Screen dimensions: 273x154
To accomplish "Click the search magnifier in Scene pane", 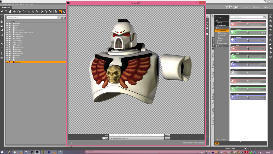I will click(x=59, y=17).
